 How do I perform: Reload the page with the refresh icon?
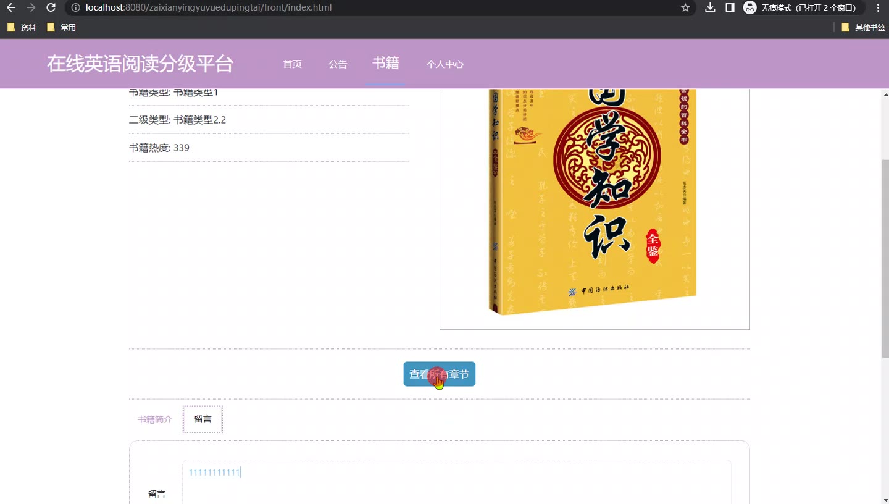(x=51, y=7)
